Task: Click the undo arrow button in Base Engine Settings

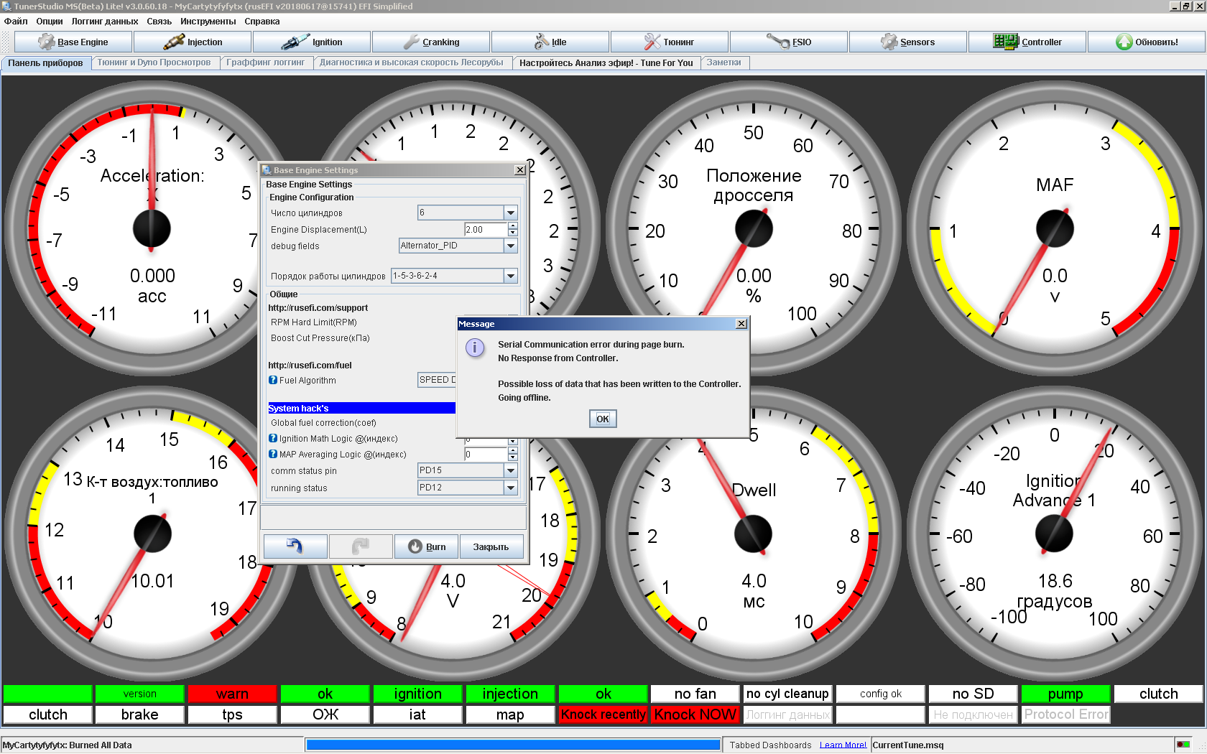Action: (x=295, y=546)
